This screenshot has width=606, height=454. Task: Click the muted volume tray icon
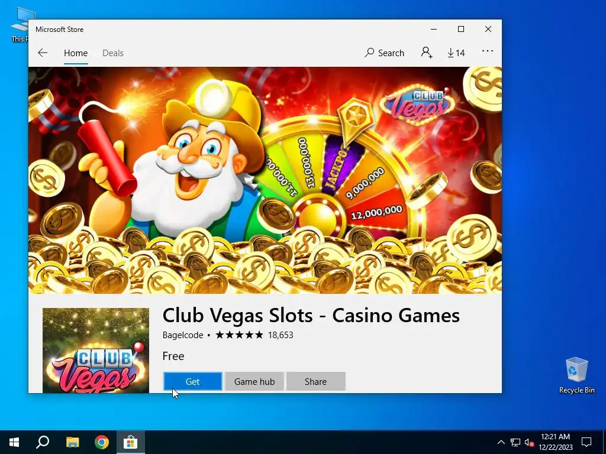pyautogui.click(x=529, y=442)
